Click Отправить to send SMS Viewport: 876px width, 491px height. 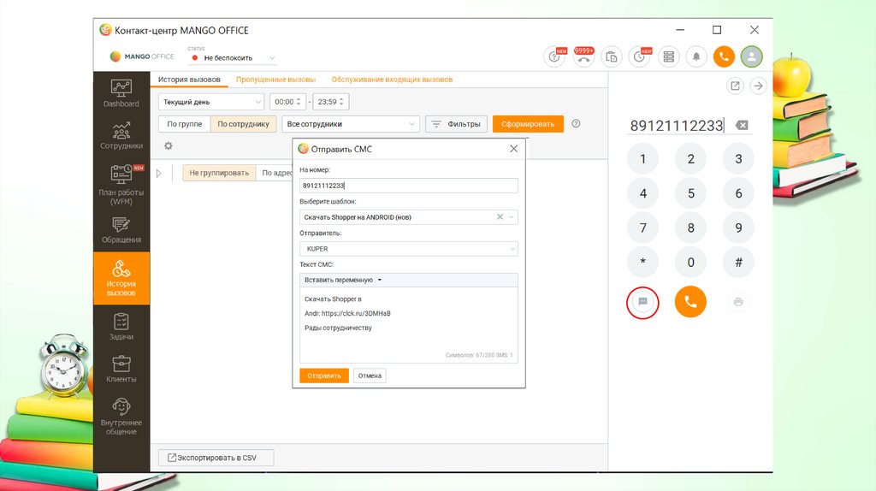coord(324,376)
